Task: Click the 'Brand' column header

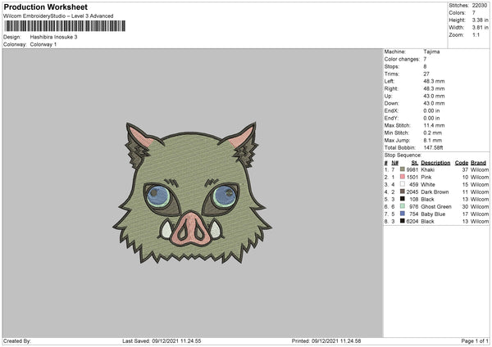Action: point(479,163)
